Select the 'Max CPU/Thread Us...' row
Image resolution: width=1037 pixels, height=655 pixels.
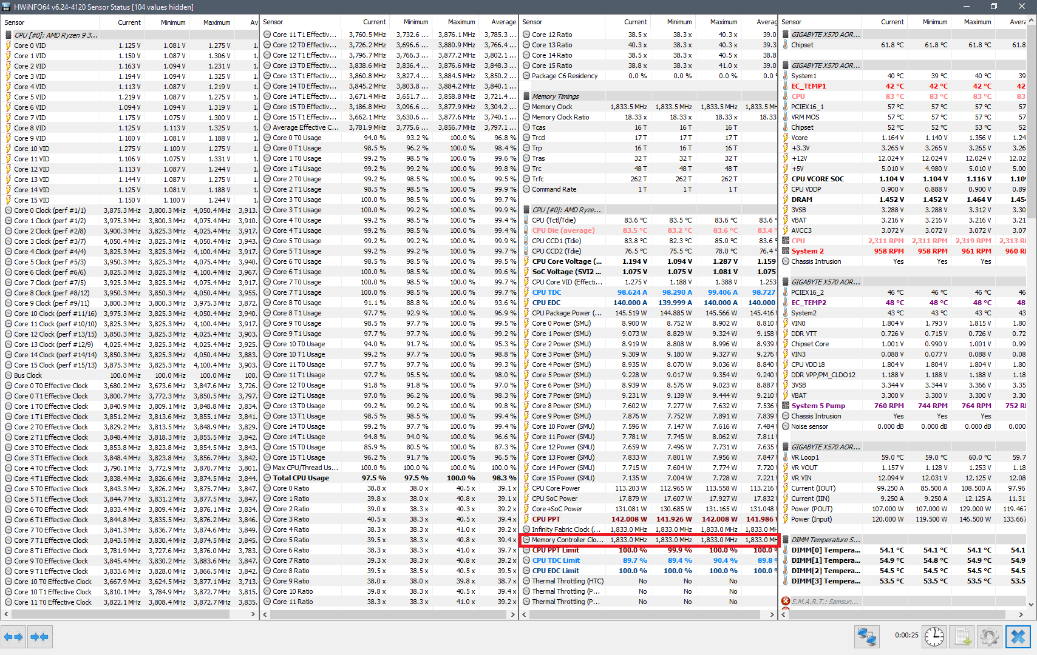click(x=389, y=468)
